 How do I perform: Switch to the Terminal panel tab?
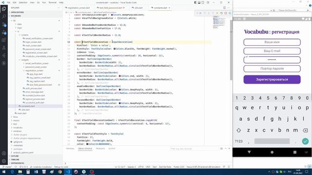[70, 149]
